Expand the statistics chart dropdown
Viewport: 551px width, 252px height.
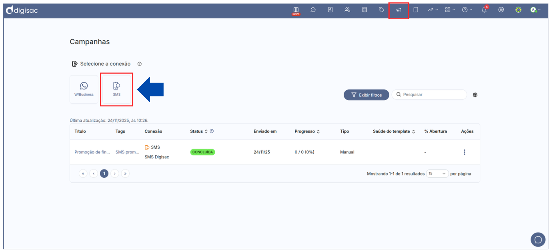tap(433, 10)
